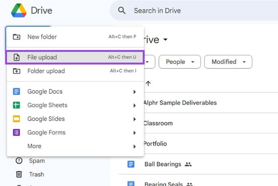Expand the More submenu arrow
This screenshot has height=186, width=278.
click(x=135, y=146)
